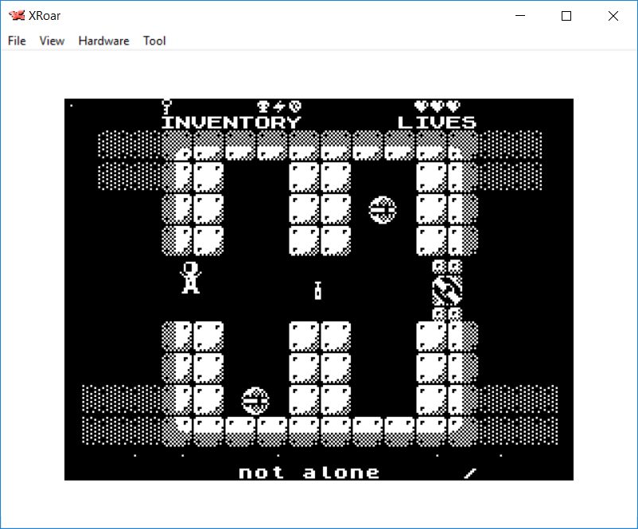
Task: Click the striped ball enemy in upper passage
Action: (x=383, y=209)
